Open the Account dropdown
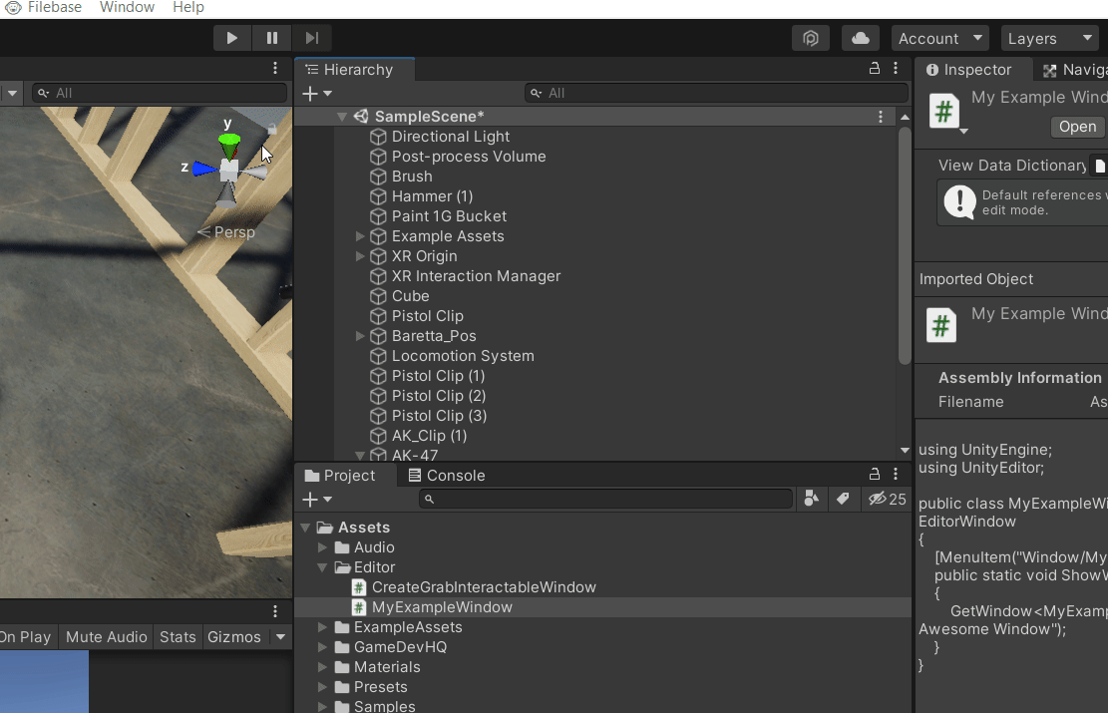This screenshot has width=1108, height=713. 938,37
